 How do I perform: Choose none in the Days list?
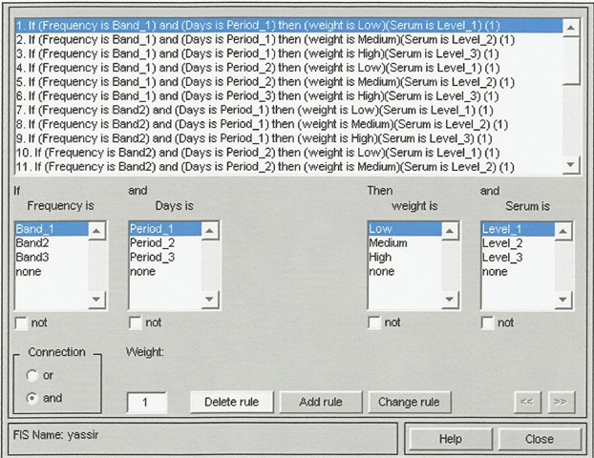tap(165, 271)
